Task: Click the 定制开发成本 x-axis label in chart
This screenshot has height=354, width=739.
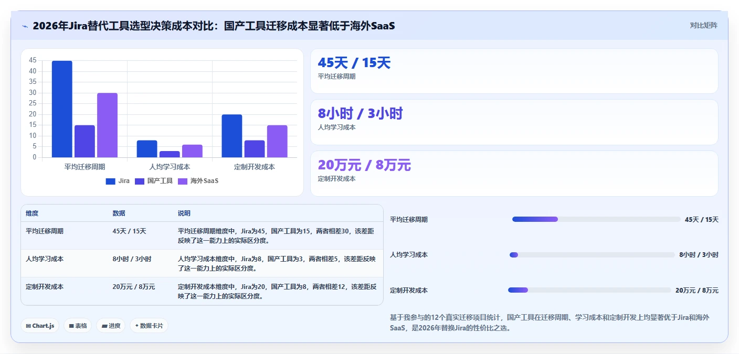Action: point(255,167)
